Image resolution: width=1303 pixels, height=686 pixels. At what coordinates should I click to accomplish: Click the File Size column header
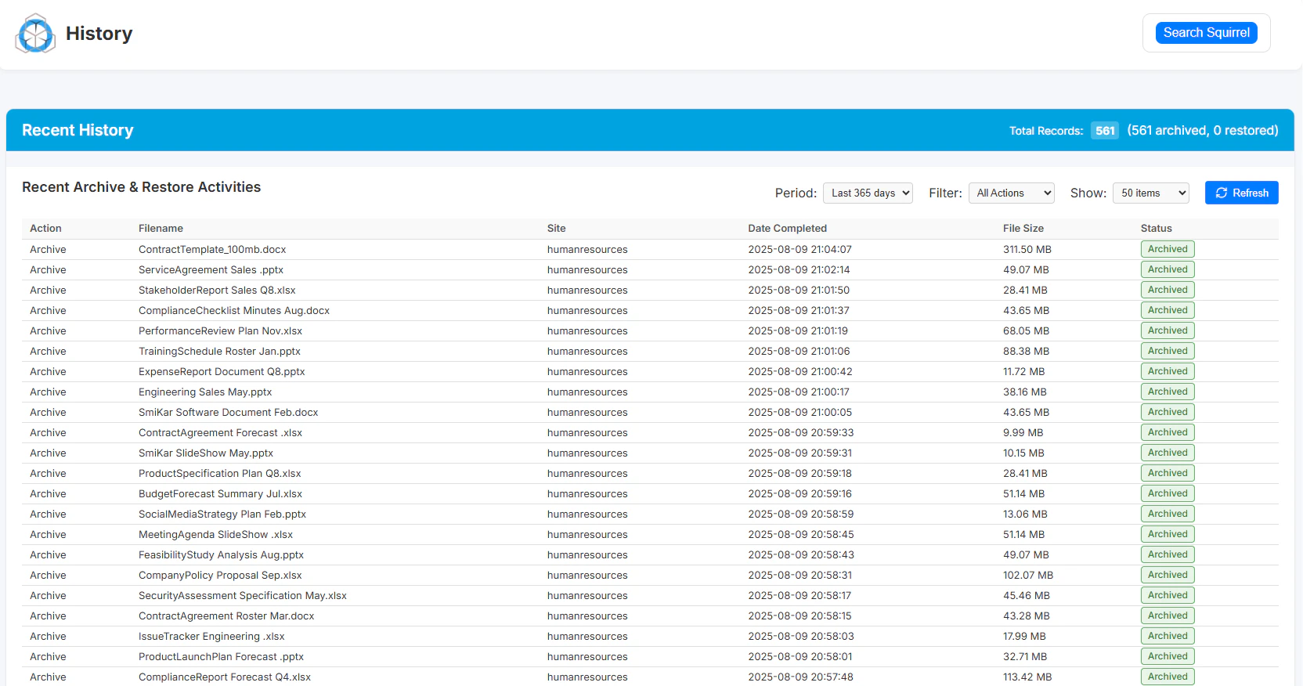[x=1023, y=229]
